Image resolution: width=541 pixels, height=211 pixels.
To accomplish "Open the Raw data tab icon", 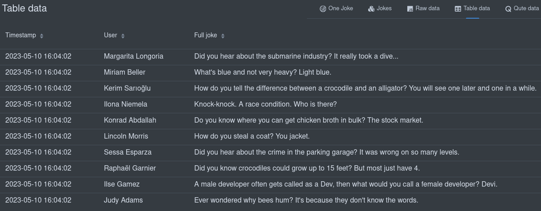I will pyautogui.click(x=410, y=8).
